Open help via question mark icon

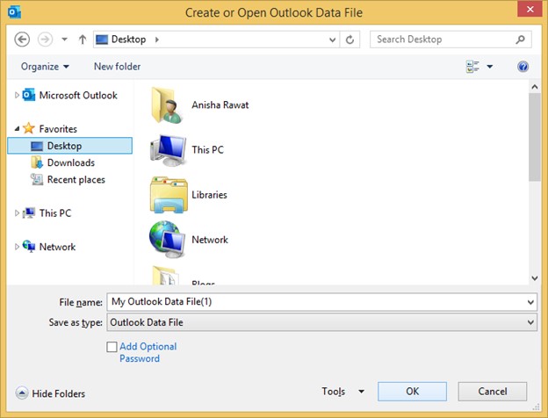click(523, 67)
